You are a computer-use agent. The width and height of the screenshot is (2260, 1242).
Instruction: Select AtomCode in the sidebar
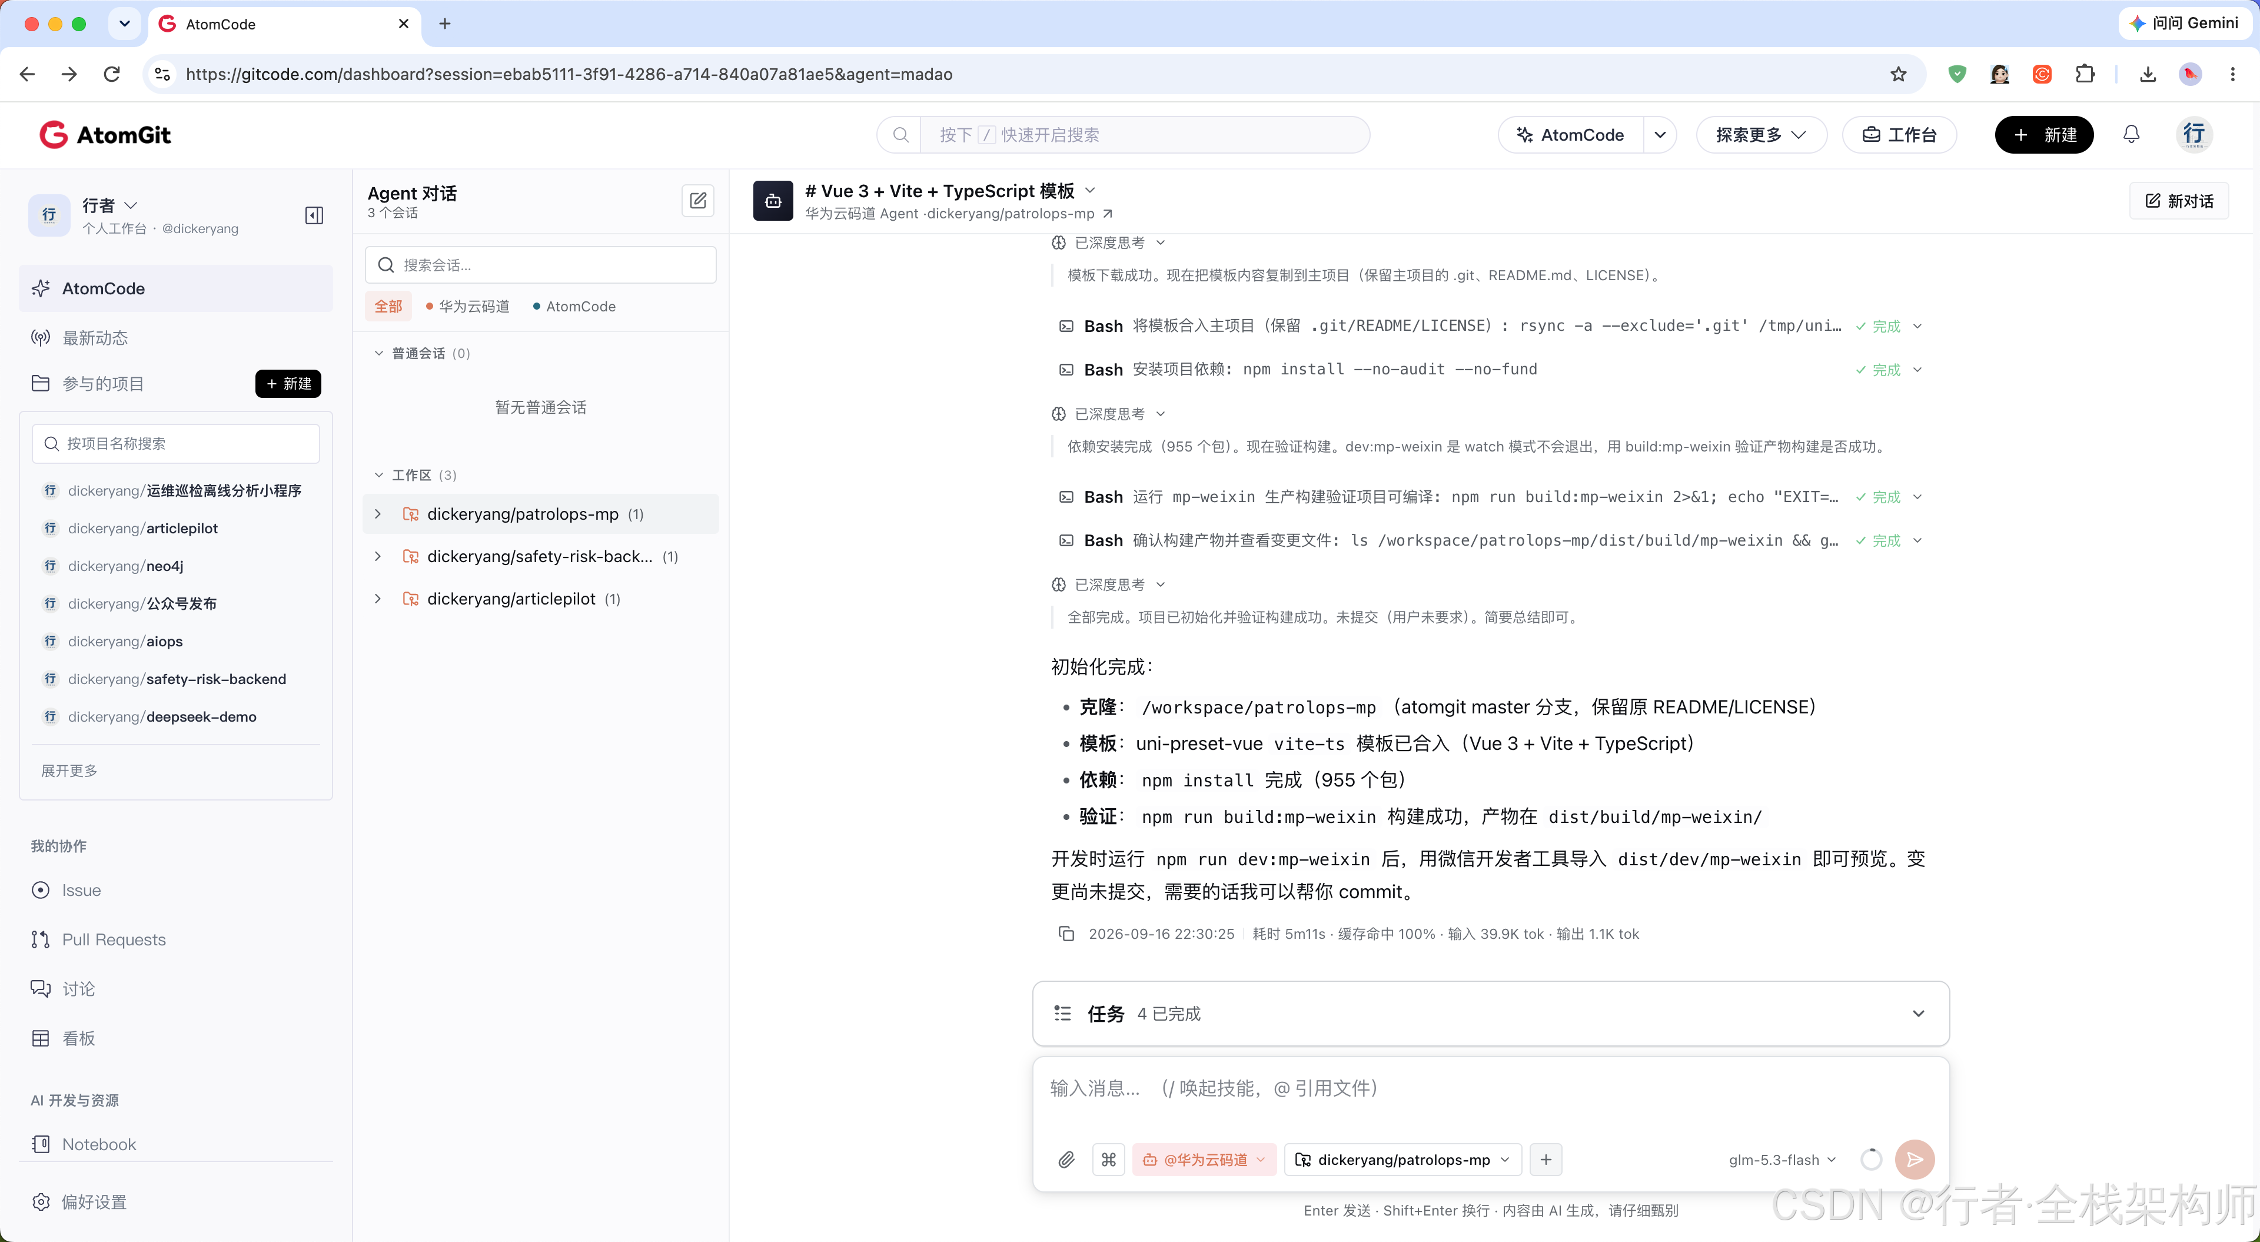[175, 288]
